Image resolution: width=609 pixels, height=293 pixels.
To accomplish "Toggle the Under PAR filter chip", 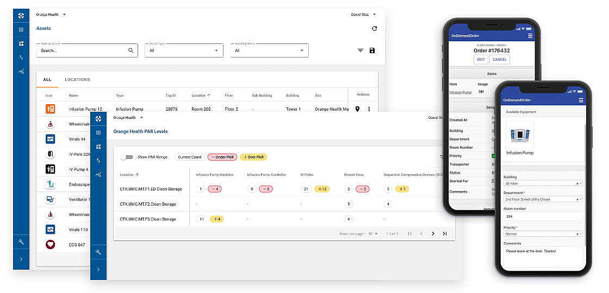I will tap(221, 157).
